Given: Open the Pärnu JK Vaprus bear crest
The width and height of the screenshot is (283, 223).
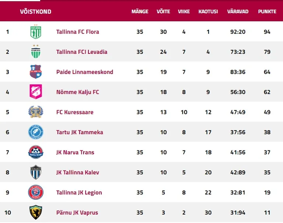Looking at the screenshot, I should pos(36,212).
